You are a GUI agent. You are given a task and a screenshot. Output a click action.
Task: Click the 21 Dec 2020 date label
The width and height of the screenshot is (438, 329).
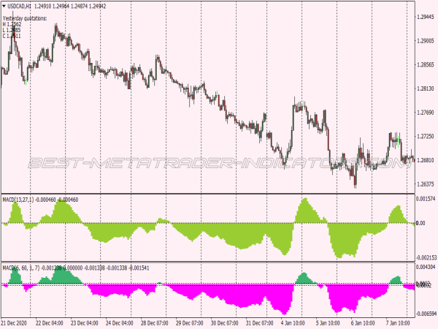[16, 323]
